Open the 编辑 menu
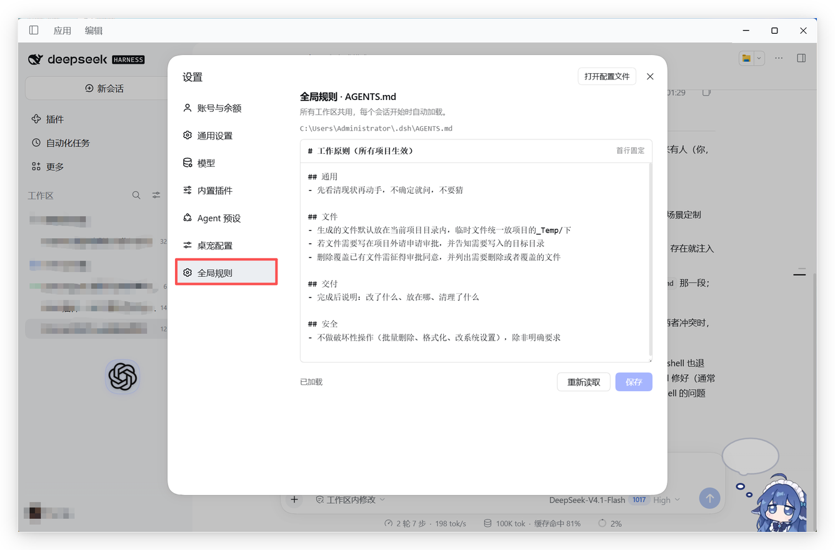835x550 pixels. [94, 31]
